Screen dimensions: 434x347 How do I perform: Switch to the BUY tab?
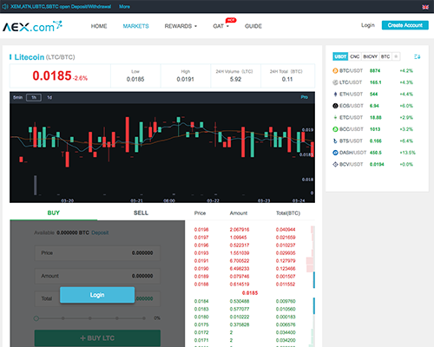(x=54, y=213)
